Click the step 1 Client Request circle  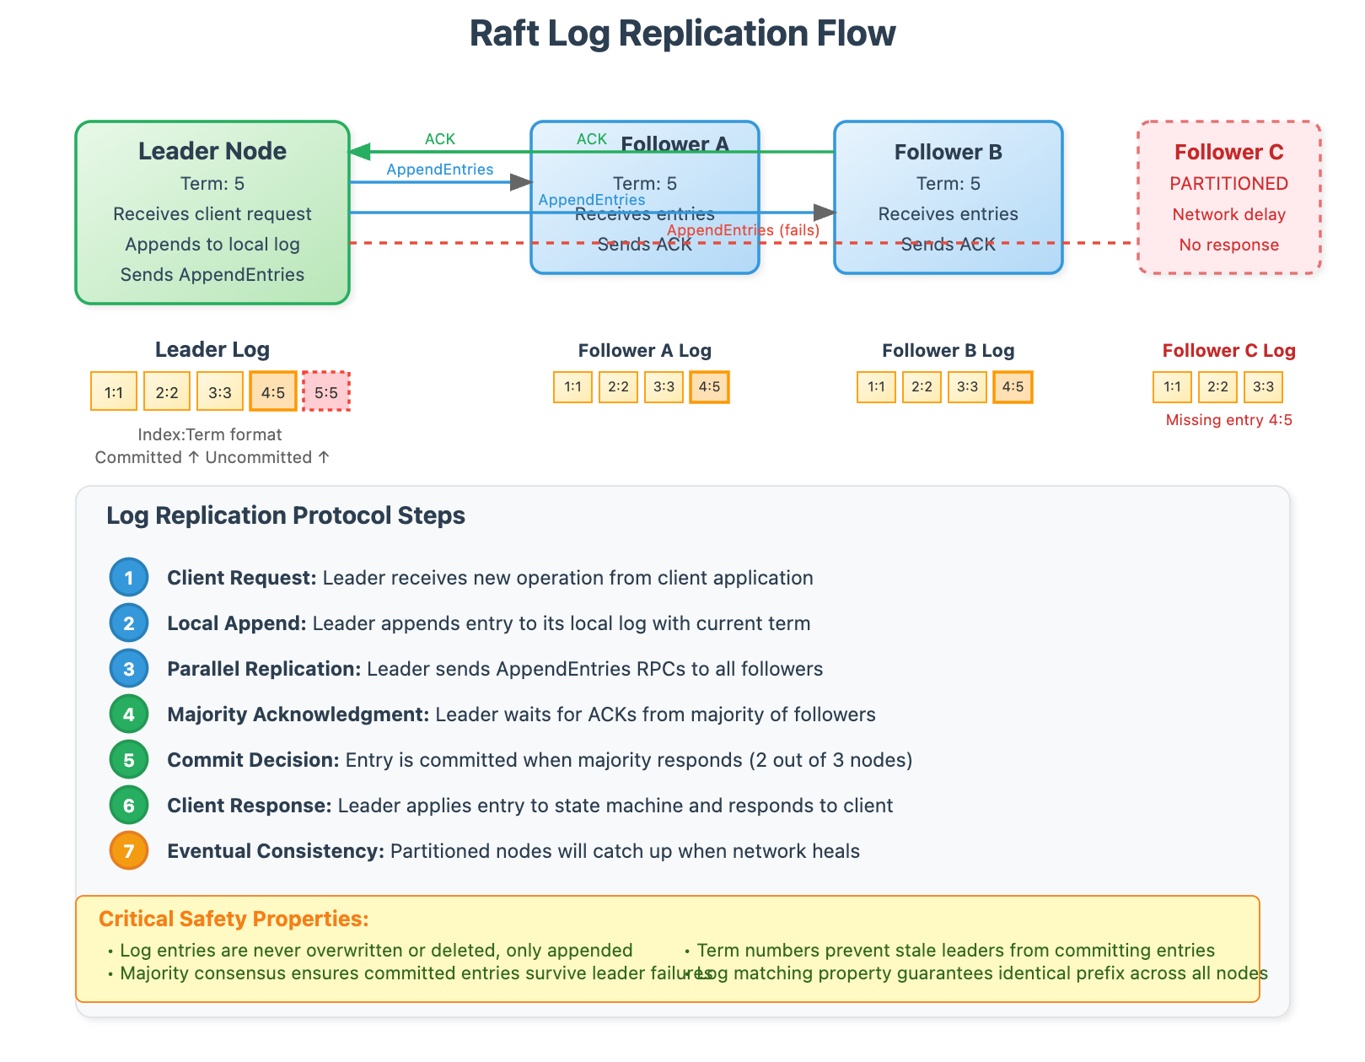click(128, 578)
